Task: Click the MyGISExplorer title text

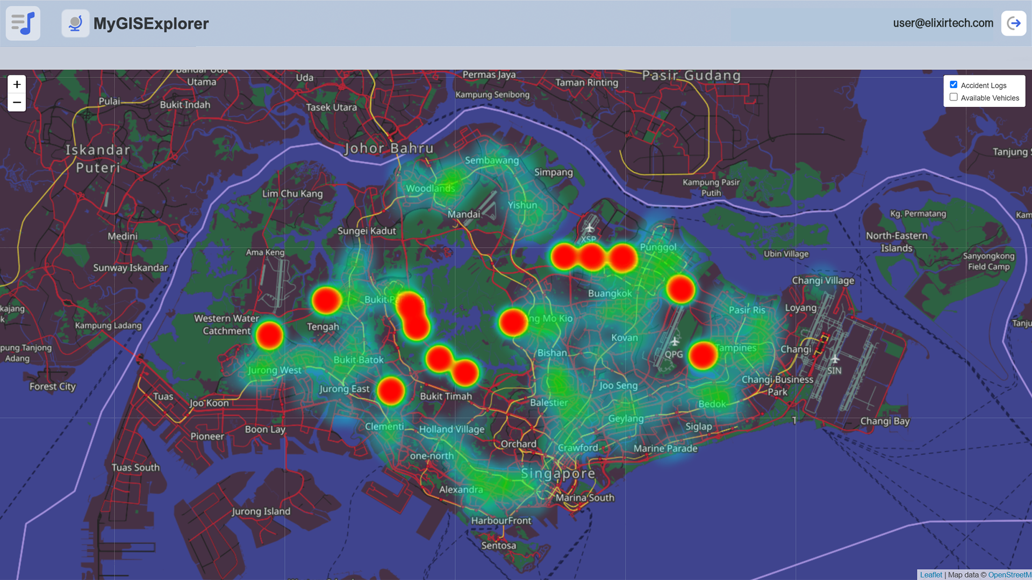Action: coord(151,24)
